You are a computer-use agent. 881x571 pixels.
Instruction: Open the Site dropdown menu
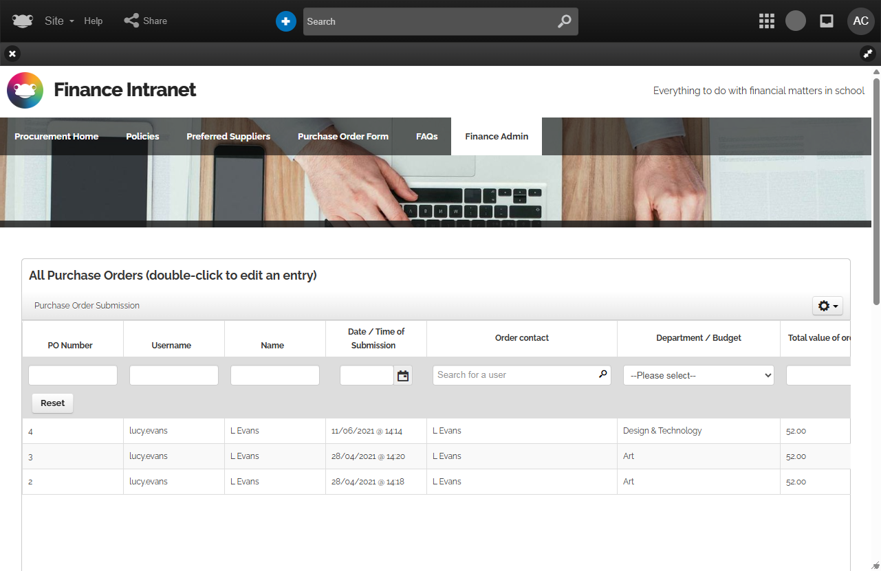(x=59, y=21)
